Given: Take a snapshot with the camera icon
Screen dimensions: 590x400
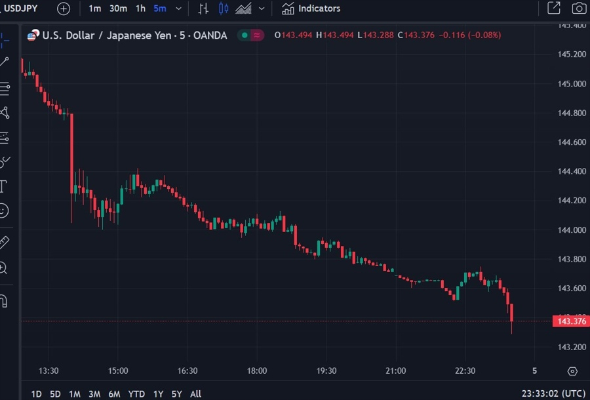Looking at the screenshot, I should click(x=579, y=9).
